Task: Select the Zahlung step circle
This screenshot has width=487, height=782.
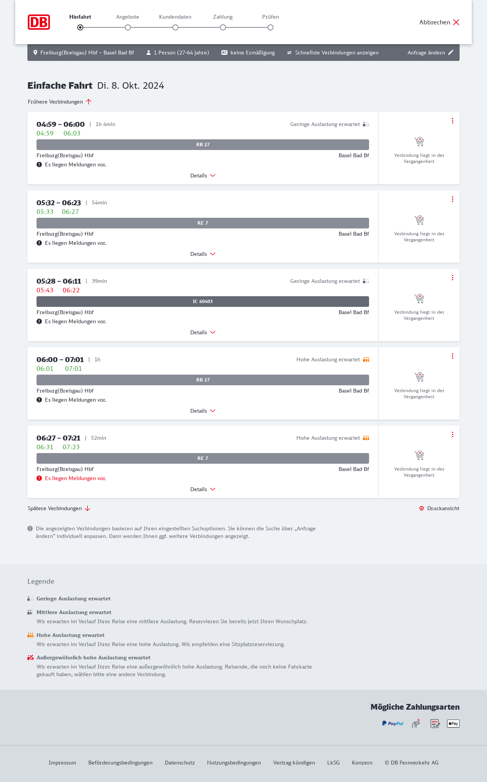Action: 223,27
